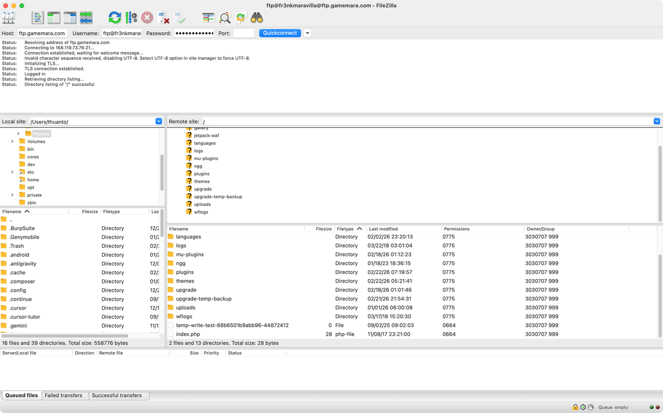Search for files recursively with binoculars
This screenshot has height=413, width=663.
coord(257,18)
